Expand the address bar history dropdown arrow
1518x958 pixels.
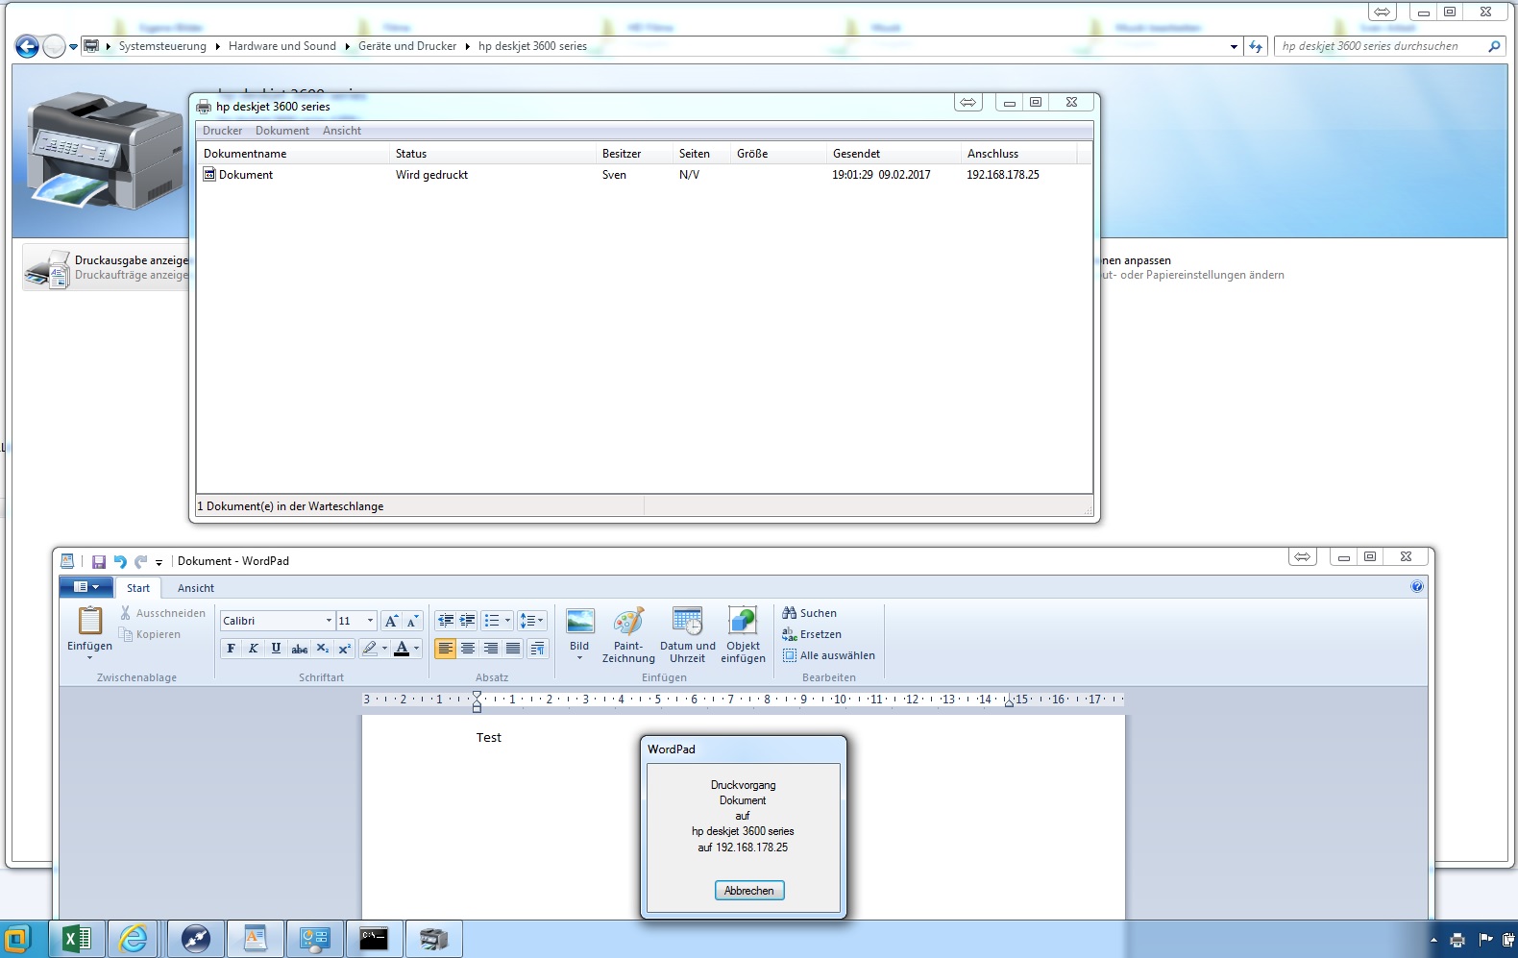[x=1234, y=46]
